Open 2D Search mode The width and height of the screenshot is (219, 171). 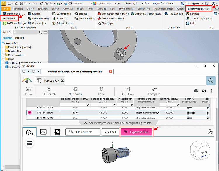[75, 91]
